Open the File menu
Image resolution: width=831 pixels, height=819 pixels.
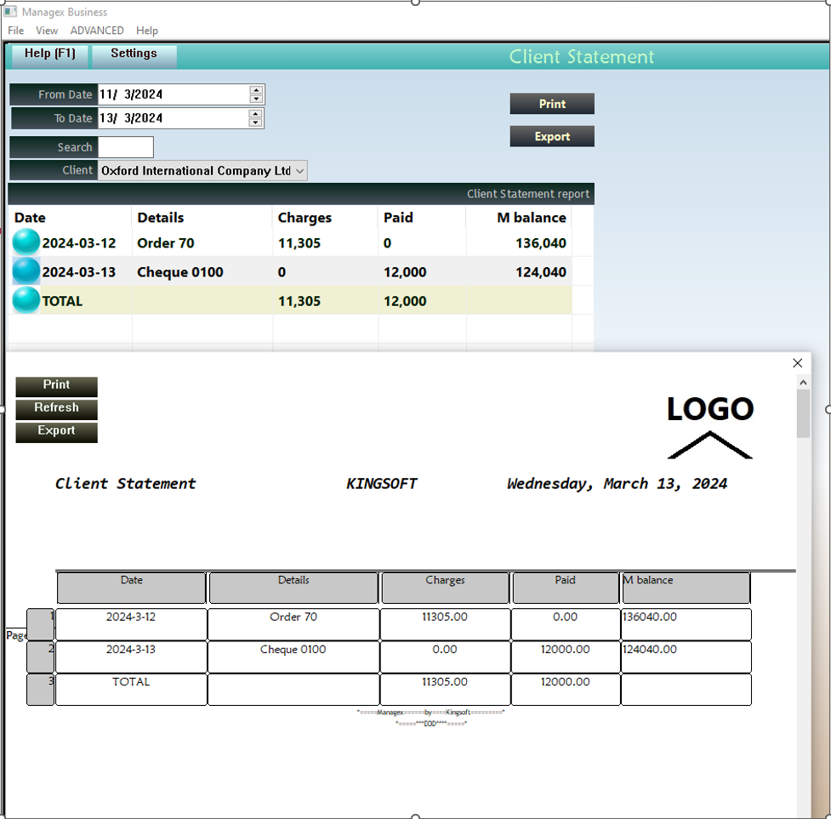(15, 31)
